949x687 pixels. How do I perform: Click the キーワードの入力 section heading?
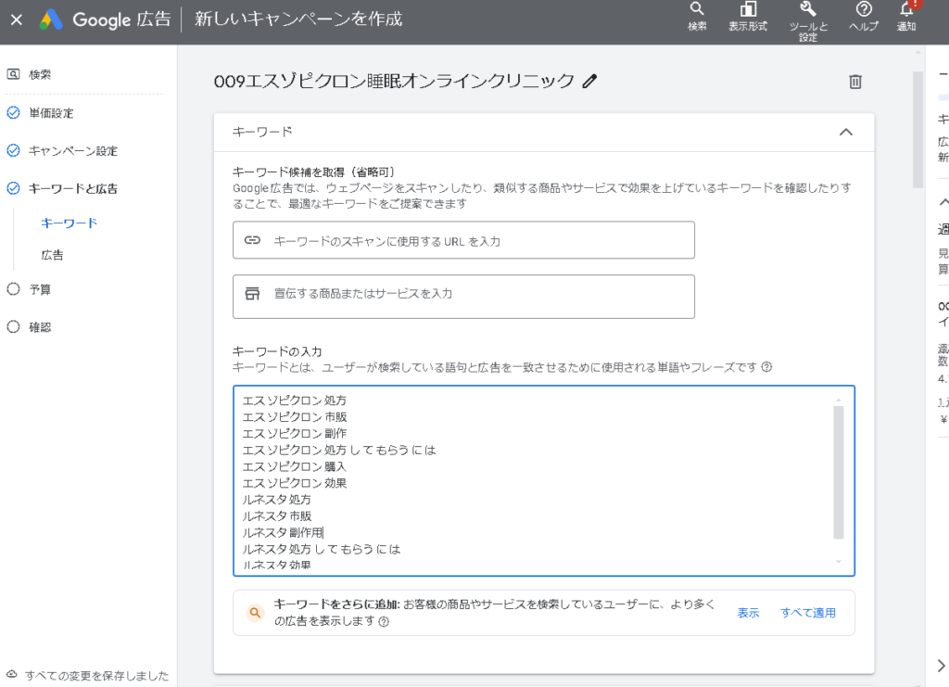pyautogui.click(x=277, y=351)
